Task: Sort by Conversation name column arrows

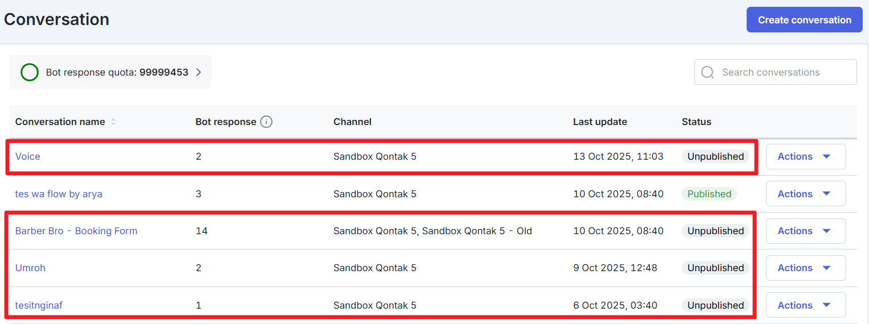Action: point(113,122)
